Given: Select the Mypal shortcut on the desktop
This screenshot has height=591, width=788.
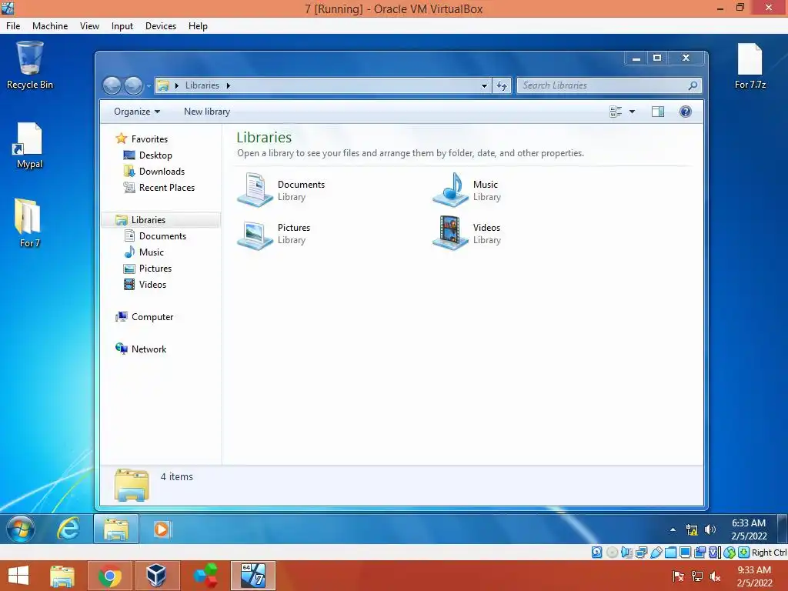Looking at the screenshot, I should coord(29,145).
